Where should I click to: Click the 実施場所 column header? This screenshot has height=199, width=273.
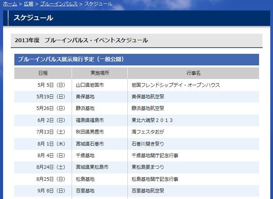coord(100,73)
